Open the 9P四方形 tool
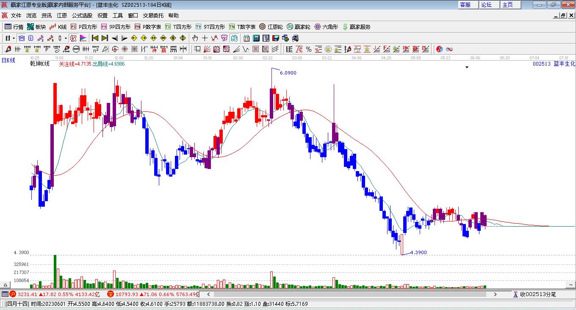The width and height of the screenshot is (576, 310). (x=116, y=27)
